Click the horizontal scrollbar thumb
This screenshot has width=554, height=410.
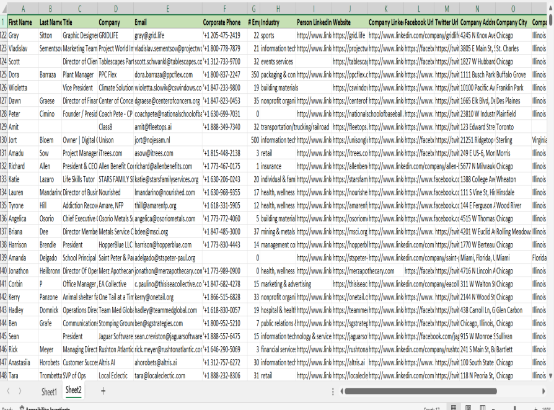point(421,391)
